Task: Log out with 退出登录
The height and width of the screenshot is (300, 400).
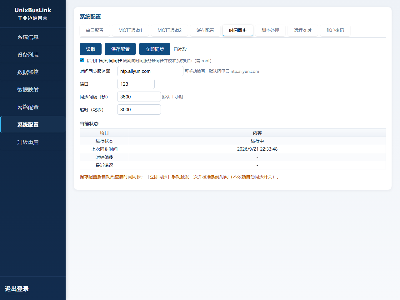Action: pyautogui.click(x=17, y=289)
